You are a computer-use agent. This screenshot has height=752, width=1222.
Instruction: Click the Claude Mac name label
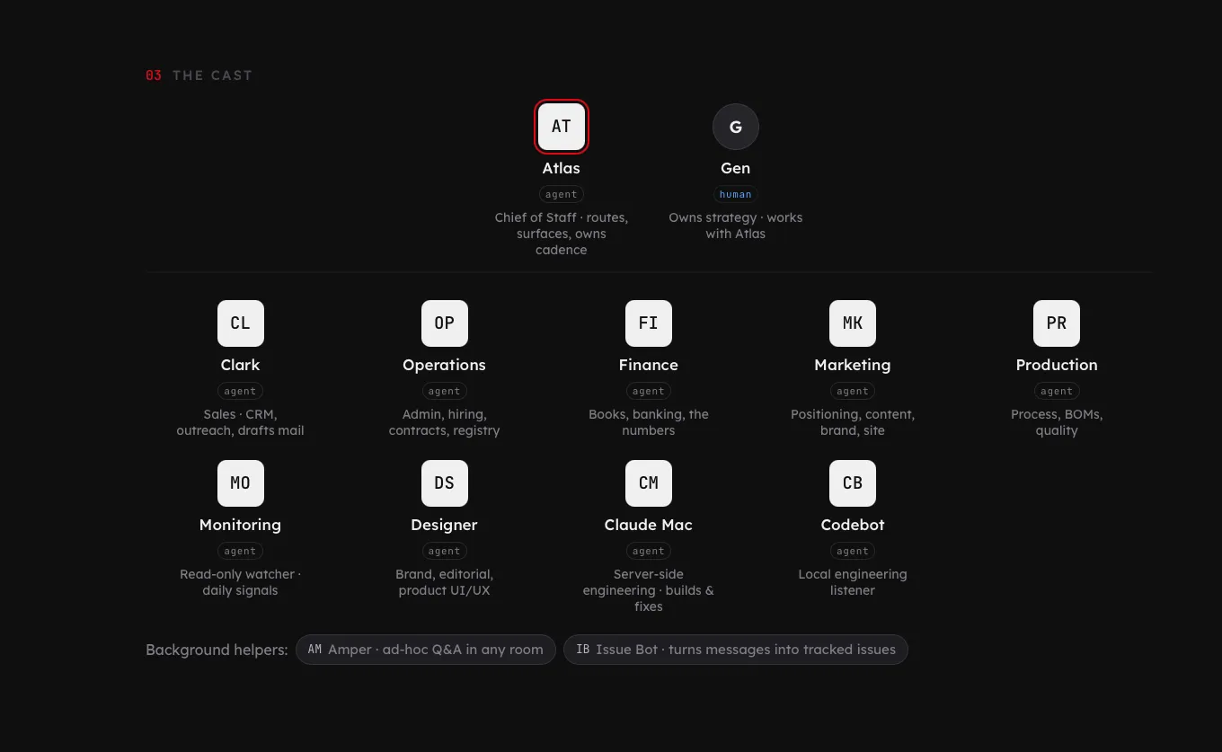pyautogui.click(x=649, y=525)
